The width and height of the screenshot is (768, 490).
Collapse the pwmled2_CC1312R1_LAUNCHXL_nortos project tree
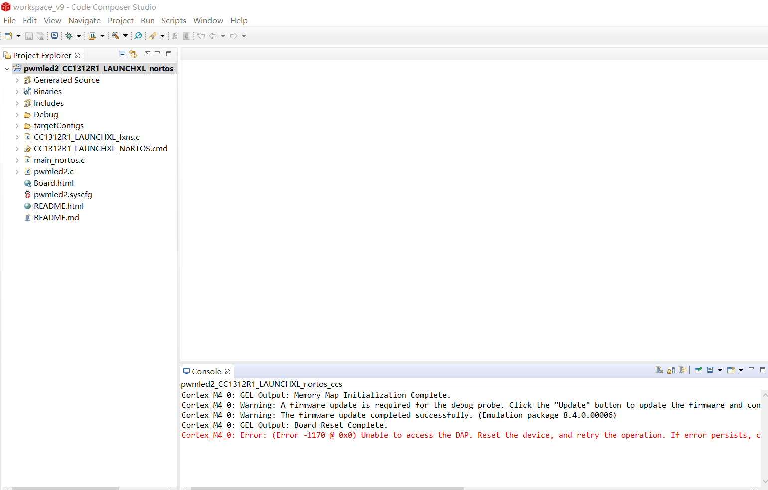[6, 68]
